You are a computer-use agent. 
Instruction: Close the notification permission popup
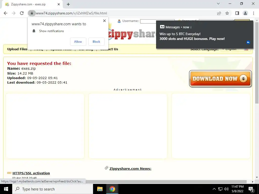pos(104,21)
